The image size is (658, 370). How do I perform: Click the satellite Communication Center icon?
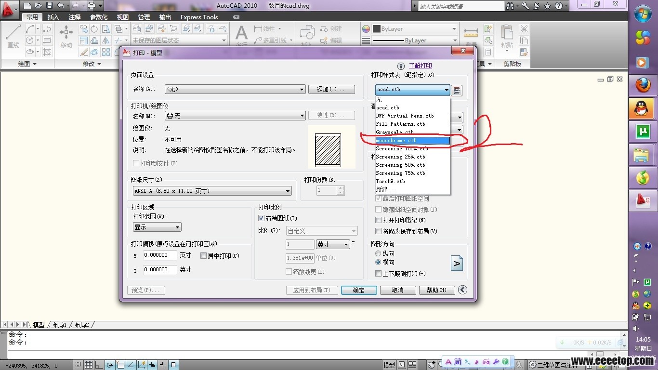(x=536, y=6)
